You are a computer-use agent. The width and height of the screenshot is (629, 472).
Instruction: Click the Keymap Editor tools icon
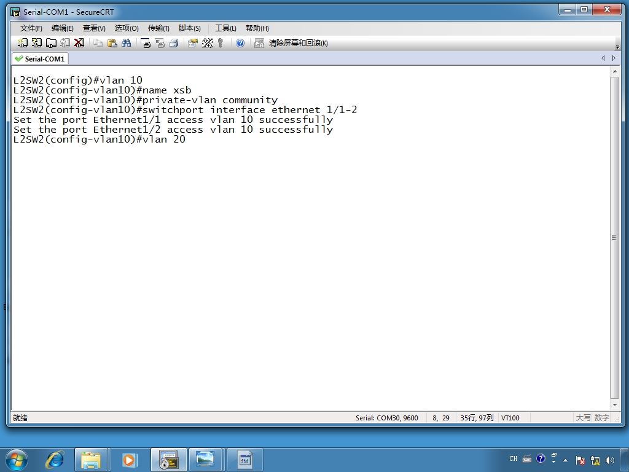coord(207,43)
